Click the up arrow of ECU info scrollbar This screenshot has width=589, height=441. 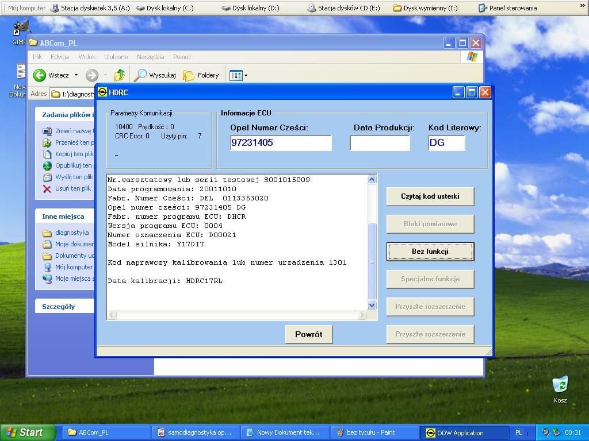tap(372, 179)
